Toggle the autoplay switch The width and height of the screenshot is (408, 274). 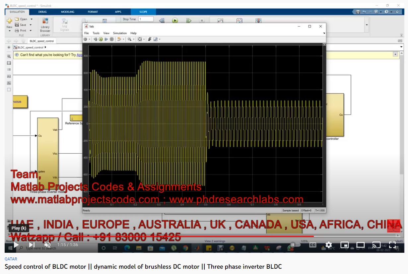click(295, 245)
